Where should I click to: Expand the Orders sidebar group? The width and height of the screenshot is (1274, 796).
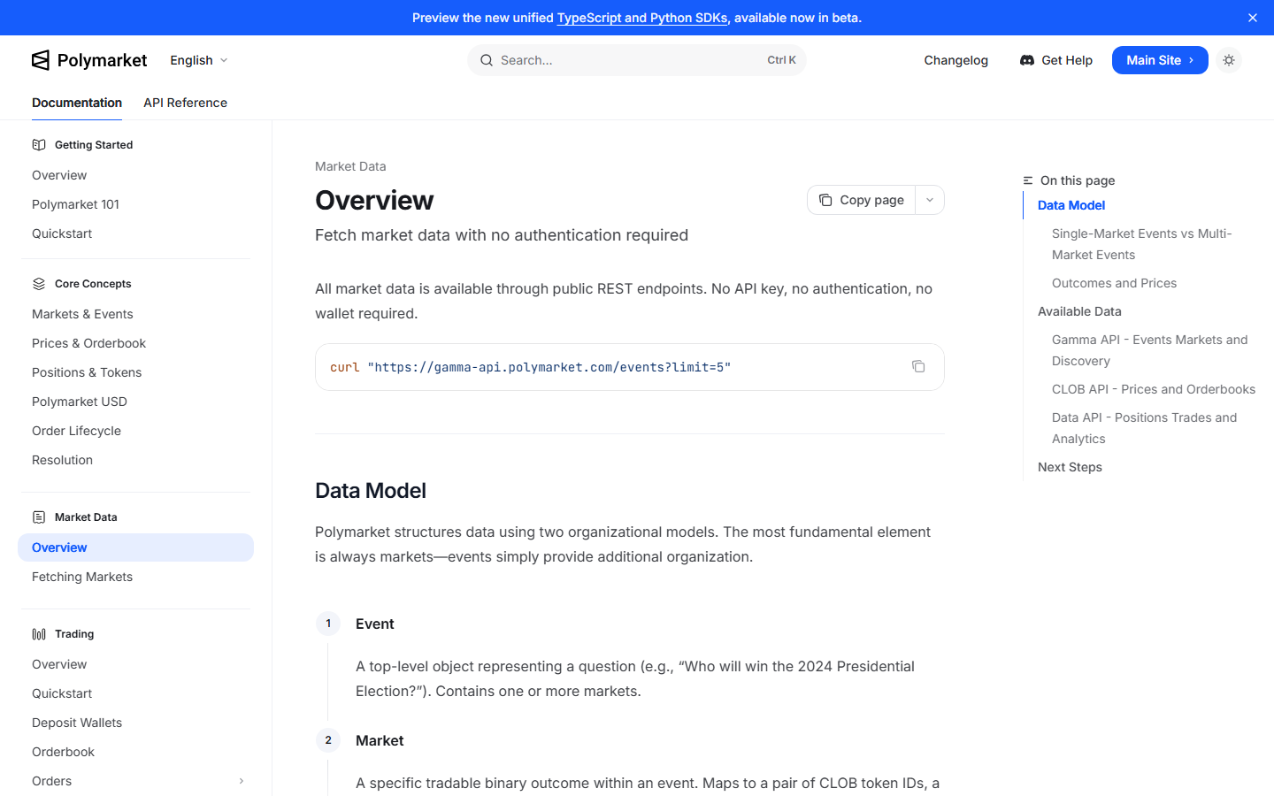coord(242,781)
